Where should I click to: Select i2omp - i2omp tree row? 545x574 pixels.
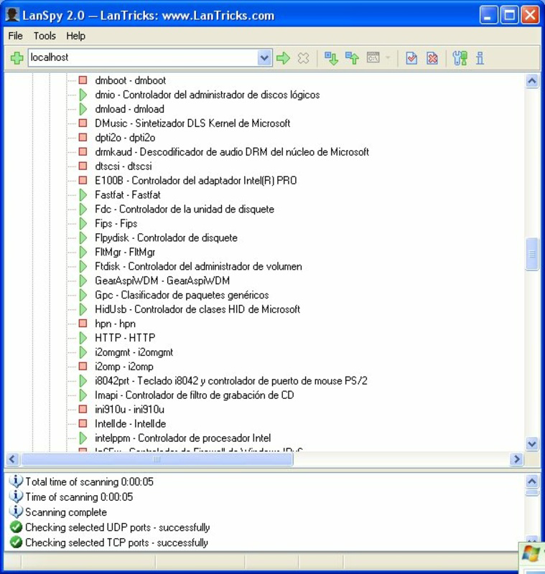click(124, 366)
